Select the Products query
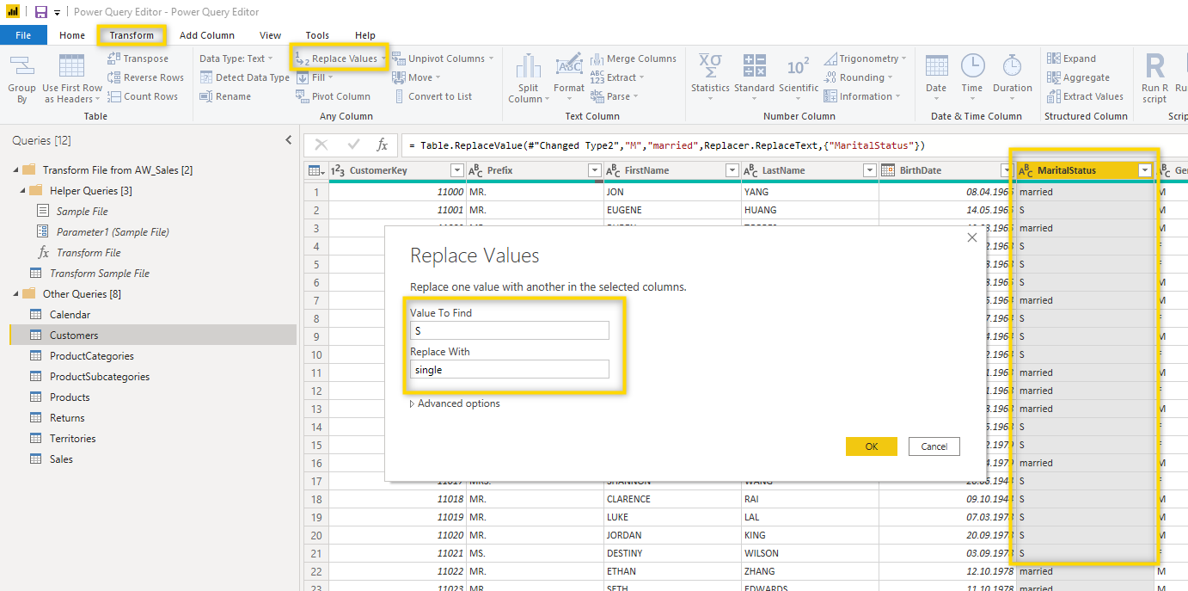The height and width of the screenshot is (591, 1188). pyautogui.click(x=70, y=397)
